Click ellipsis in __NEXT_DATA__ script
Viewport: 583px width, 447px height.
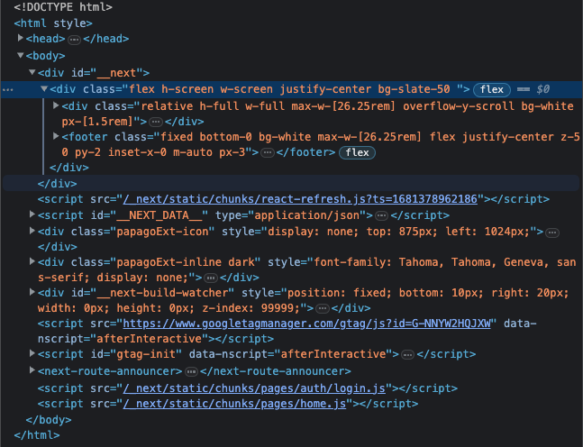click(381, 215)
